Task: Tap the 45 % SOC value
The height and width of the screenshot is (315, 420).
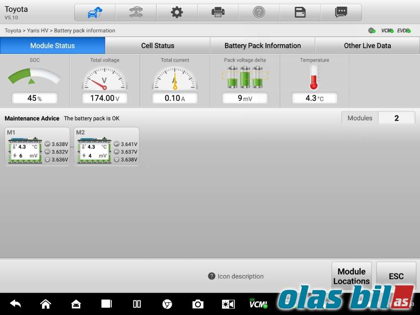Action: click(35, 98)
